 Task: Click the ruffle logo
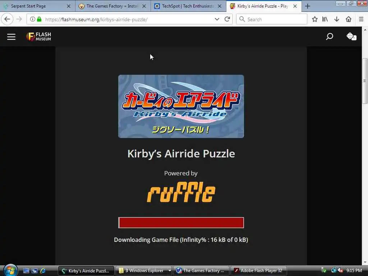tap(181, 192)
